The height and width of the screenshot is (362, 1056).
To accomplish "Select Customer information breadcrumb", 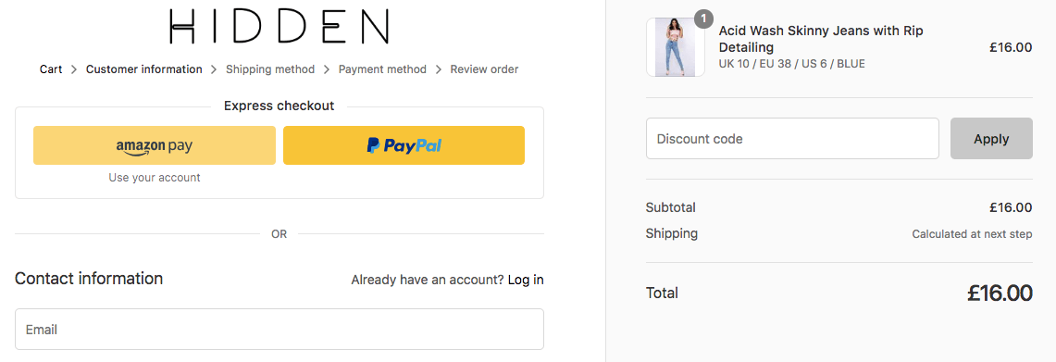I will (144, 69).
